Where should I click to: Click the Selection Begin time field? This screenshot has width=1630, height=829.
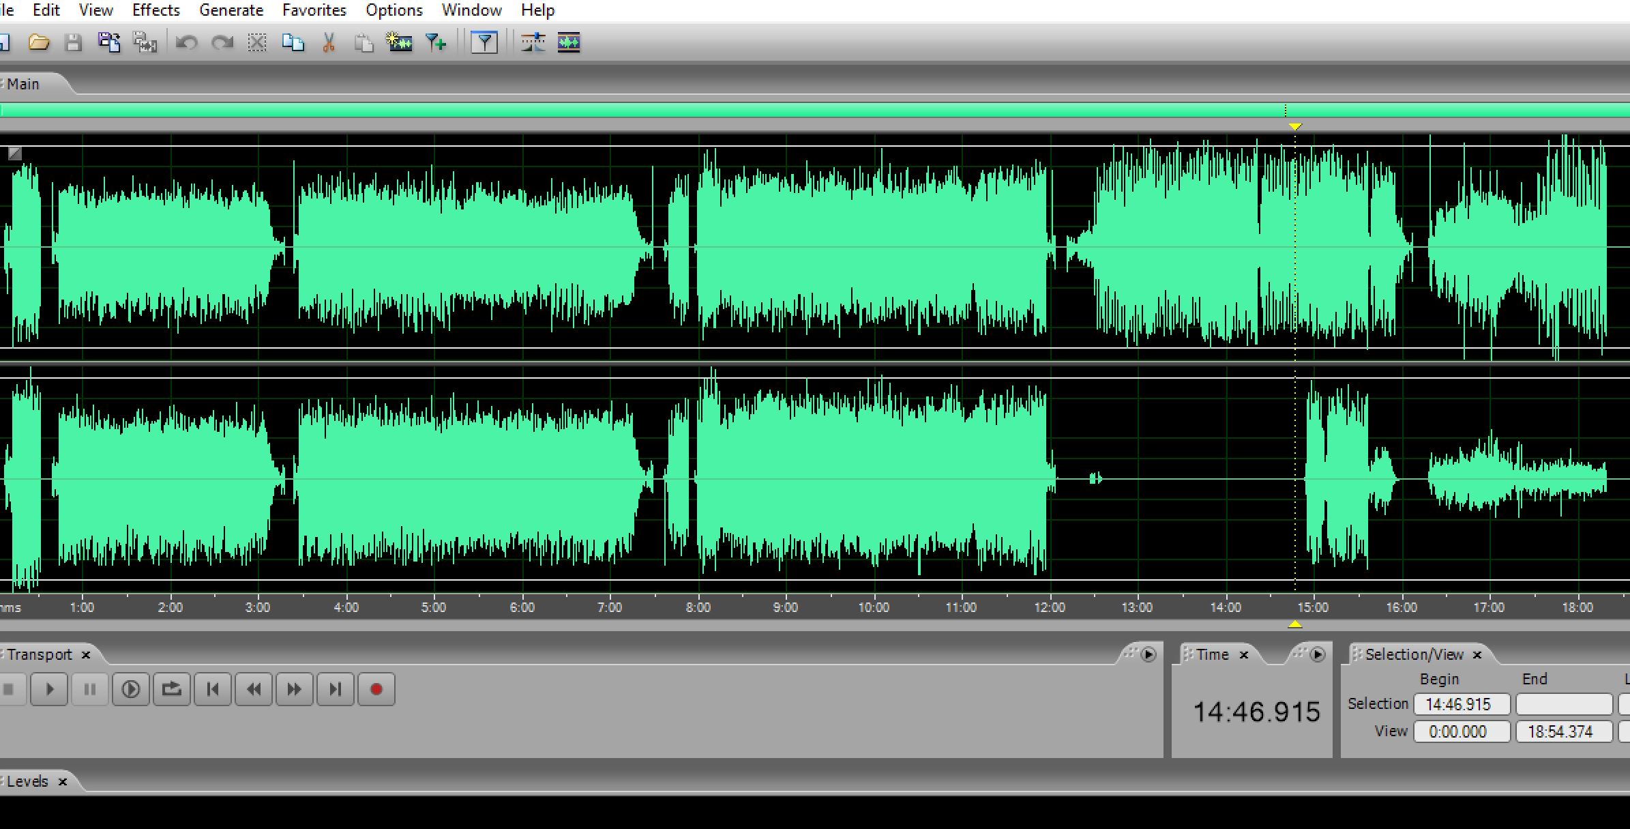click(1461, 704)
